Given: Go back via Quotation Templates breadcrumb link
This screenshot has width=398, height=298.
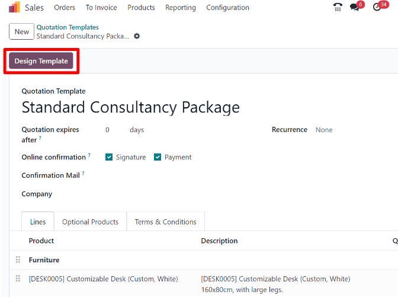Looking at the screenshot, I should coord(68,27).
